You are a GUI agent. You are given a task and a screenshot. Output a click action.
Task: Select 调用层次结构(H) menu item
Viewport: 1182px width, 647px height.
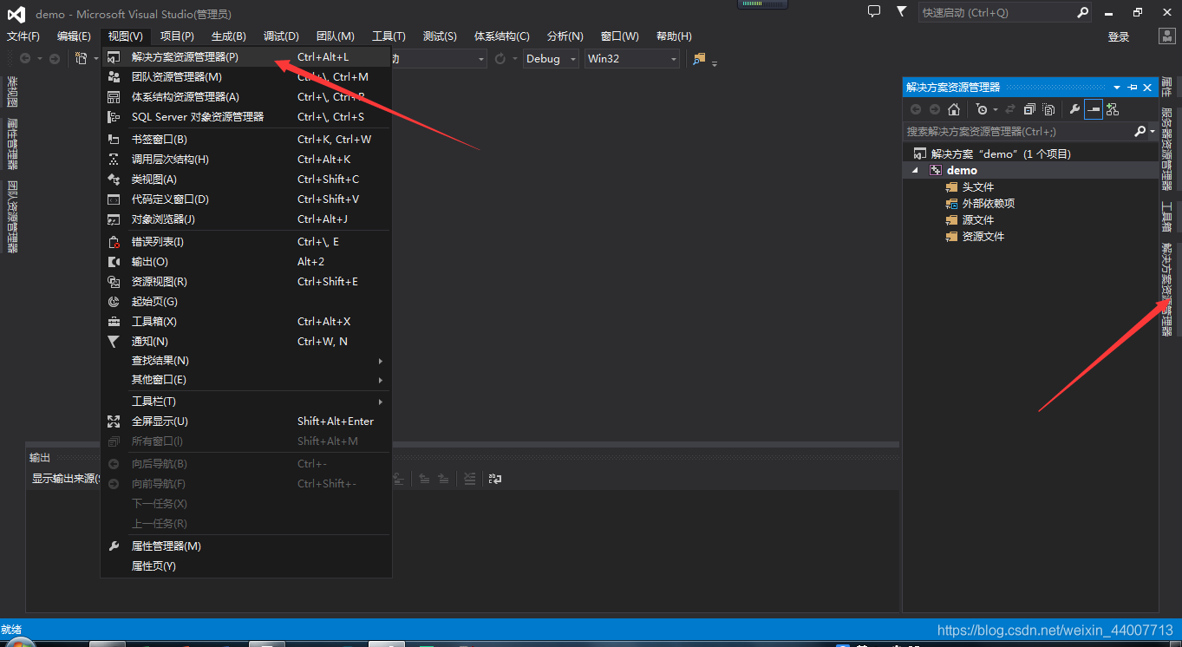click(x=246, y=159)
